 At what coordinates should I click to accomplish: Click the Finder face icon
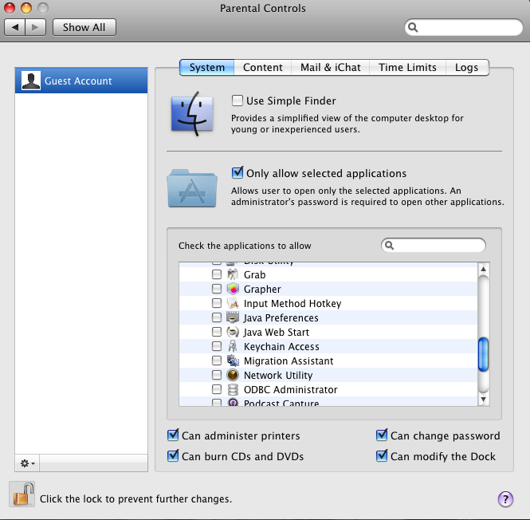pyautogui.click(x=192, y=114)
